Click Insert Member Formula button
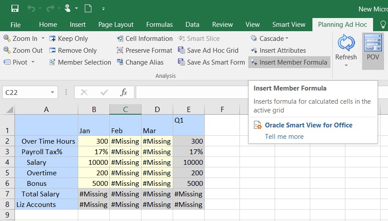Viewport: 388px width, 221px height. pos(289,62)
